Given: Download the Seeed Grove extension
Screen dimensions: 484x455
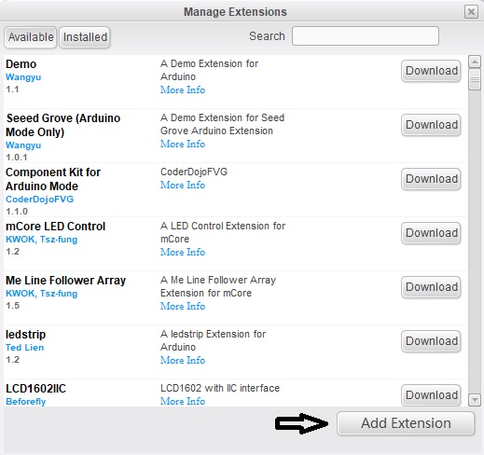Looking at the screenshot, I should pyautogui.click(x=431, y=125).
